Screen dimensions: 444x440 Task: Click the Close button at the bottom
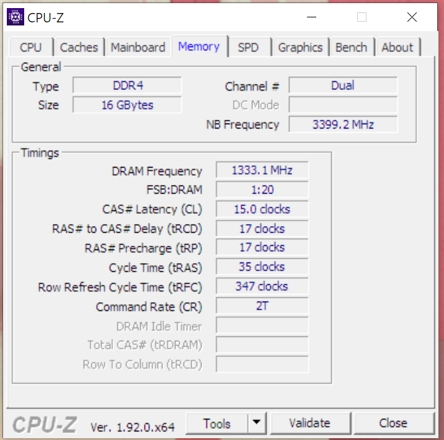[393, 423]
